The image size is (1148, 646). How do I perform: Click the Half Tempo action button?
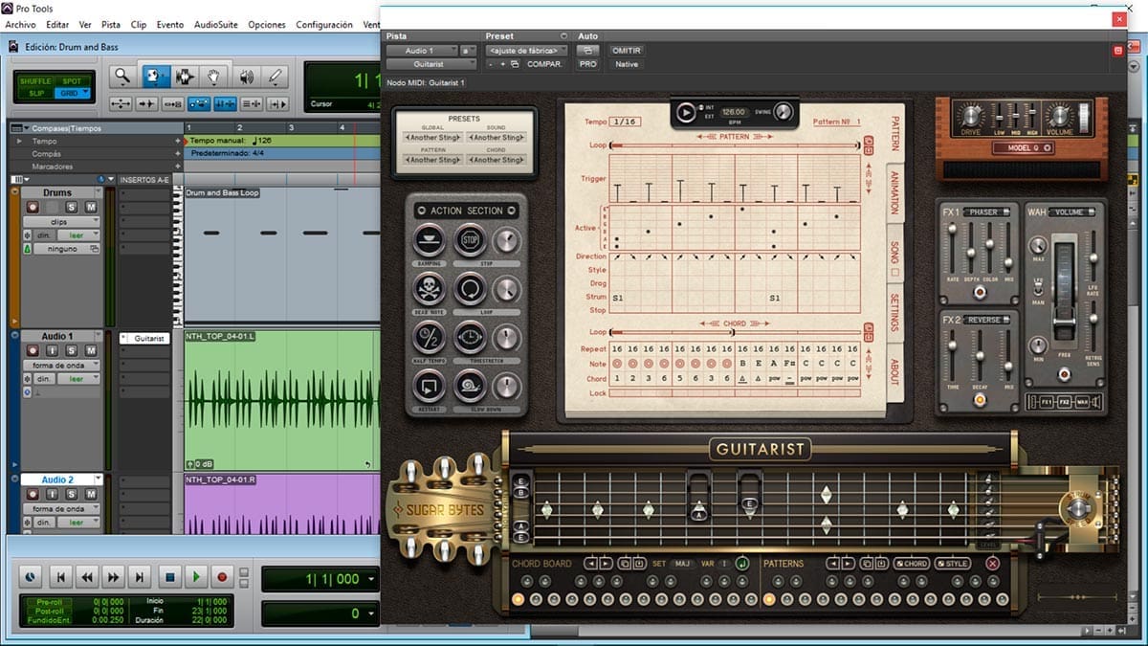(429, 338)
